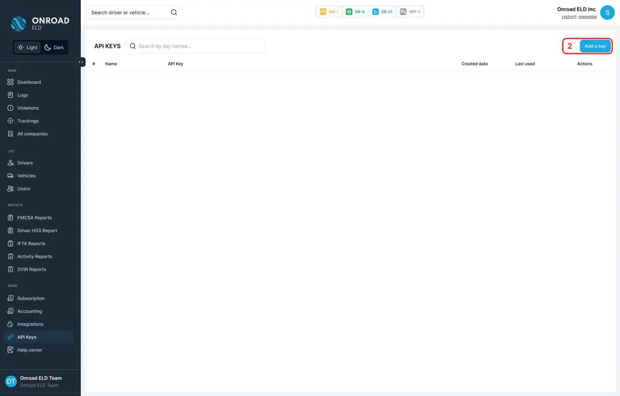Focus the Search by key names field
620x396 pixels.
point(195,46)
